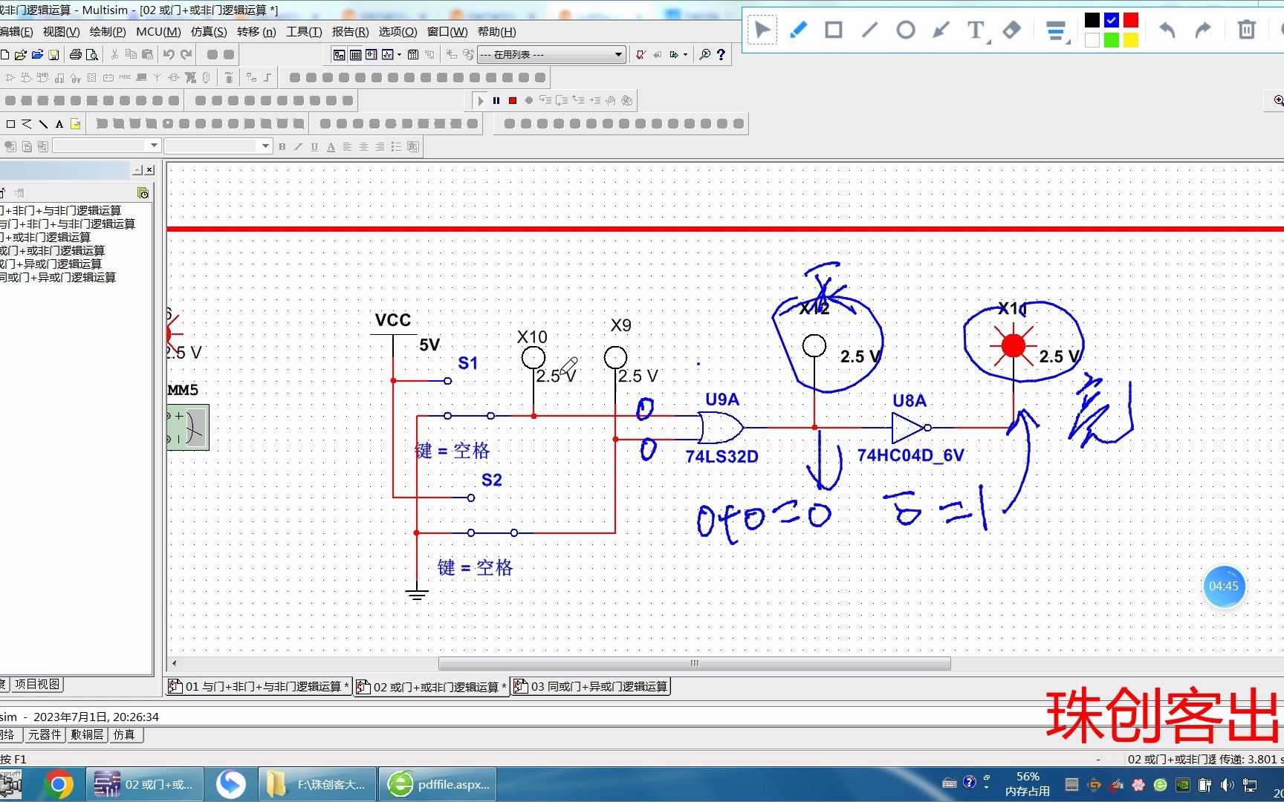Undo the last annotation stroke
Screen dimensions: 1284x802
[1167, 30]
